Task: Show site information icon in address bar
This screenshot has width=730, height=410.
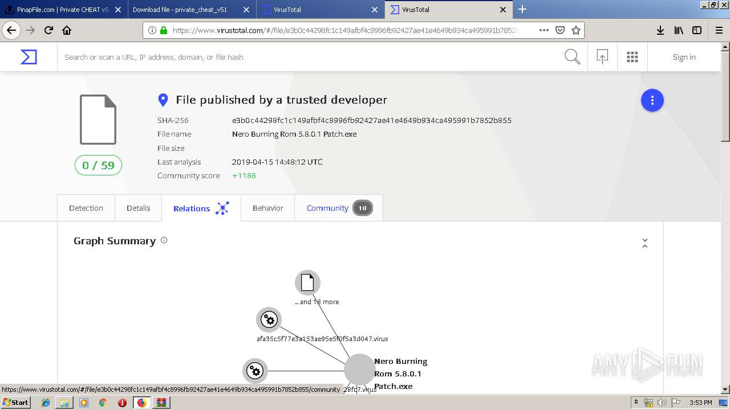Action: tap(152, 30)
